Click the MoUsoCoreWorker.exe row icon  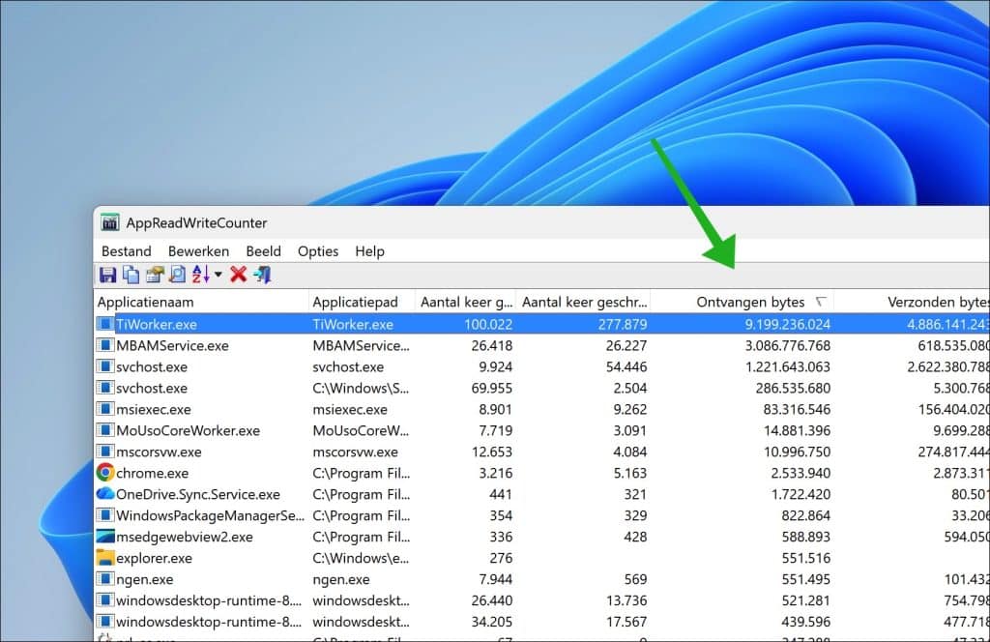pyautogui.click(x=105, y=430)
